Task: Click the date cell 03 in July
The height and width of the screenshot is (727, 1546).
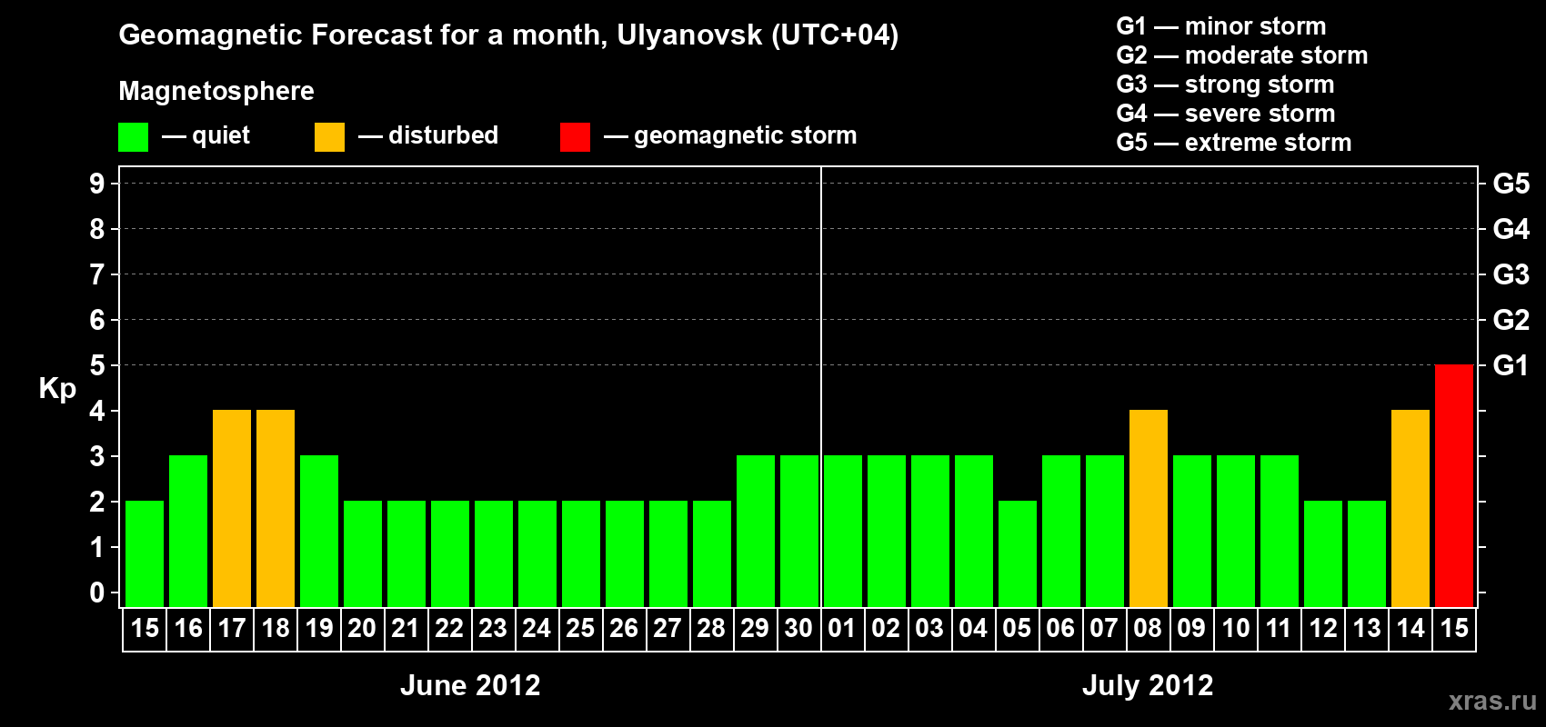Action: [930, 629]
